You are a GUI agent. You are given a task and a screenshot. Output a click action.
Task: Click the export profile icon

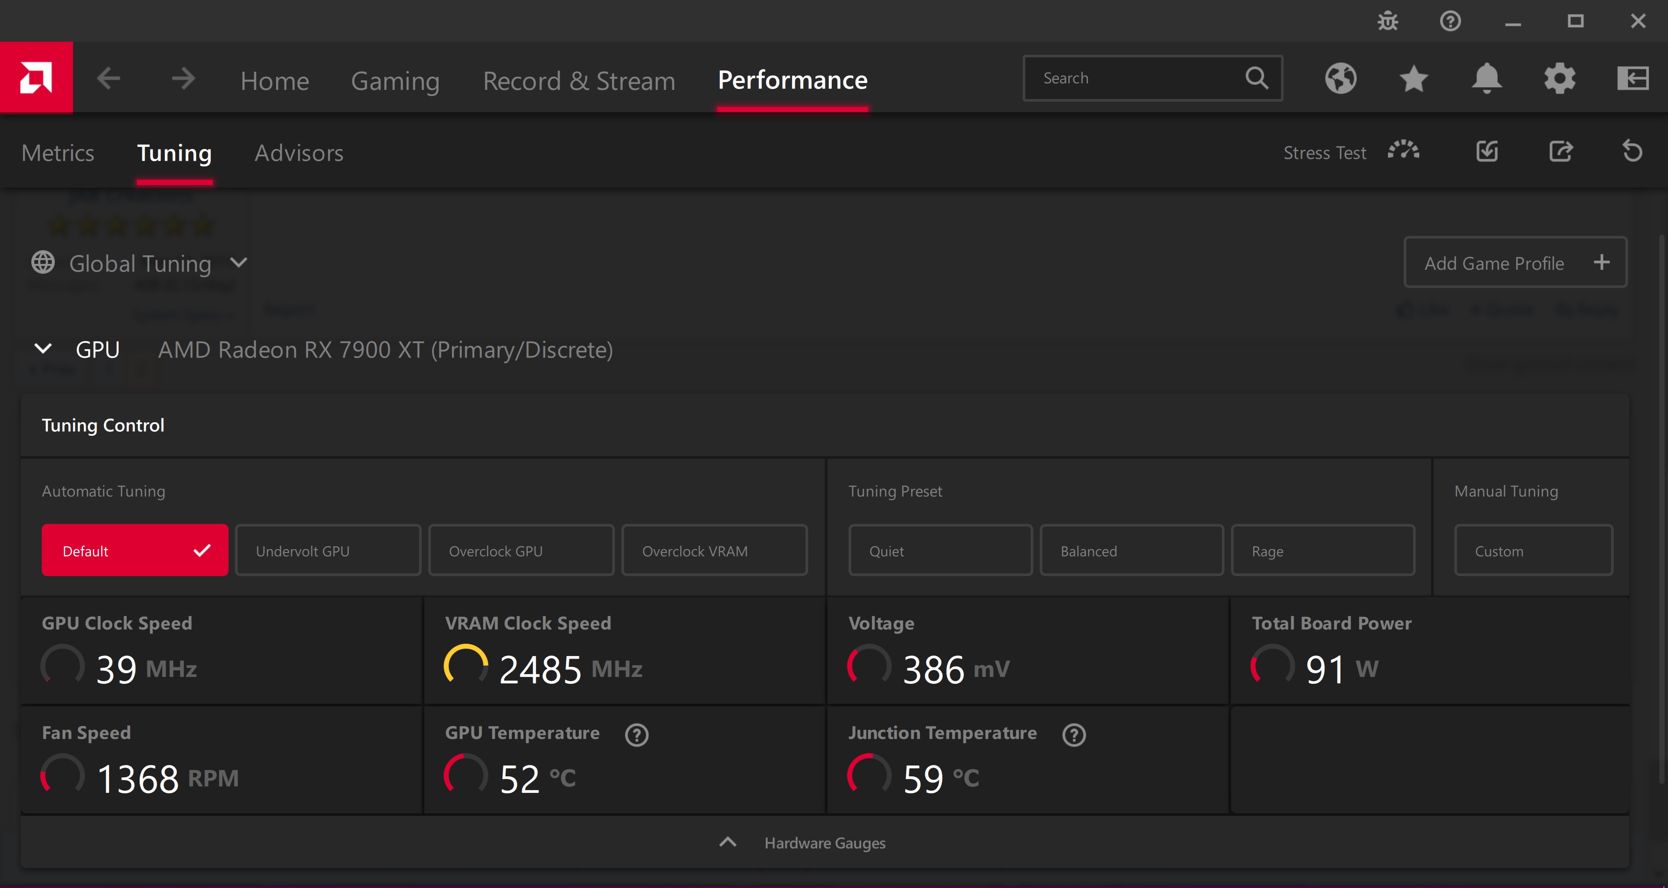tap(1561, 152)
